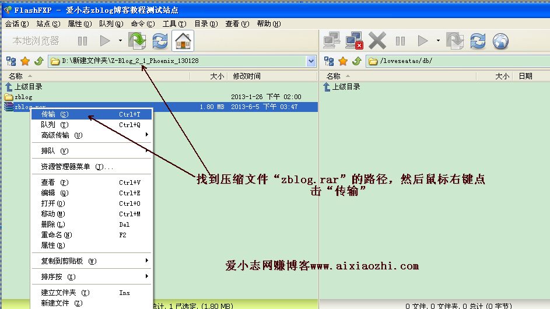Screen dimensions: 550x309
Task: Open the 命令 menu
Action: (143, 24)
